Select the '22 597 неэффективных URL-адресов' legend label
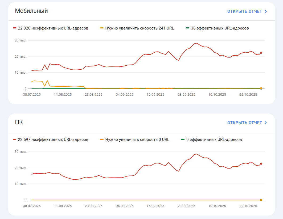The height and width of the screenshot is (219, 283). 53,139
